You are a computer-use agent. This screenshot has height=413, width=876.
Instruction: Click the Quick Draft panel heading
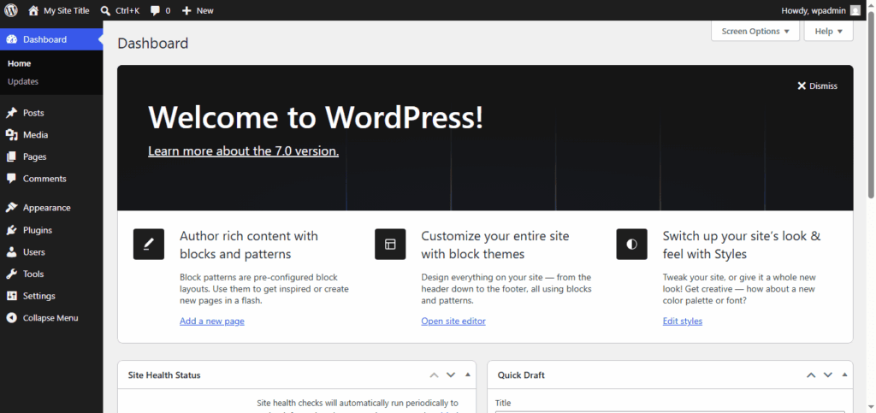[x=521, y=375]
